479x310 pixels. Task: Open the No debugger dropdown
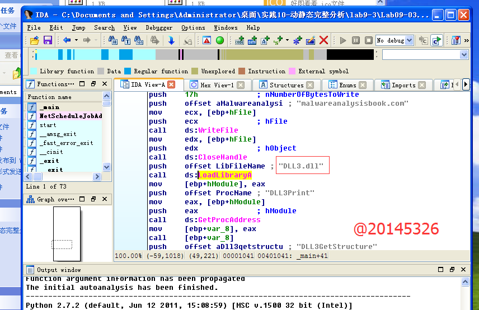tap(408, 40)
